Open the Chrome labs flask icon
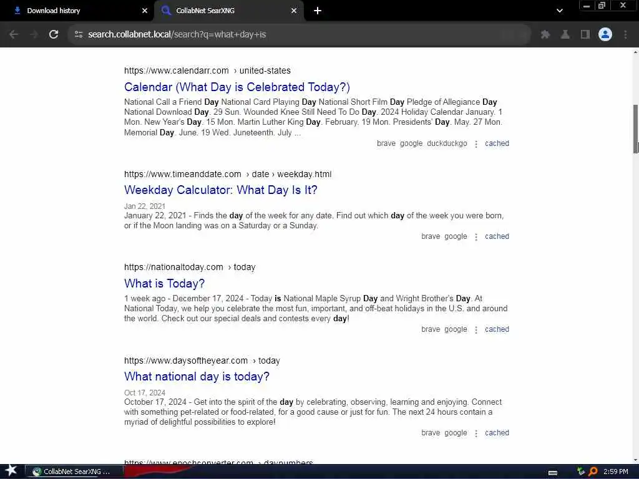The image size is (639, 479). point(565,35)
